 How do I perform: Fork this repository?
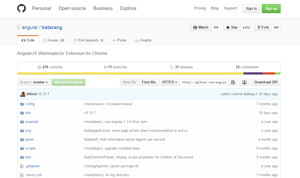pyautogui.click(x=263, y=27)
